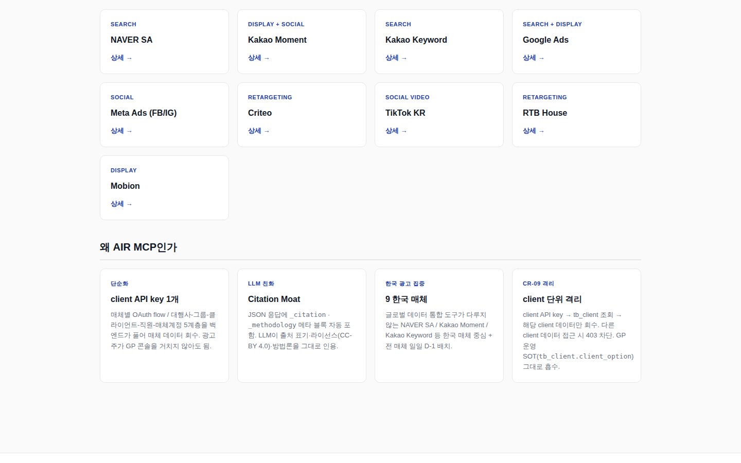Click the tb_client 조회 description paragraph
The image size is (741, 463).
[x=578, y=341]
